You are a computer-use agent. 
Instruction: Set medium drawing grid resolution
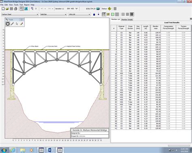coord(128,14)
